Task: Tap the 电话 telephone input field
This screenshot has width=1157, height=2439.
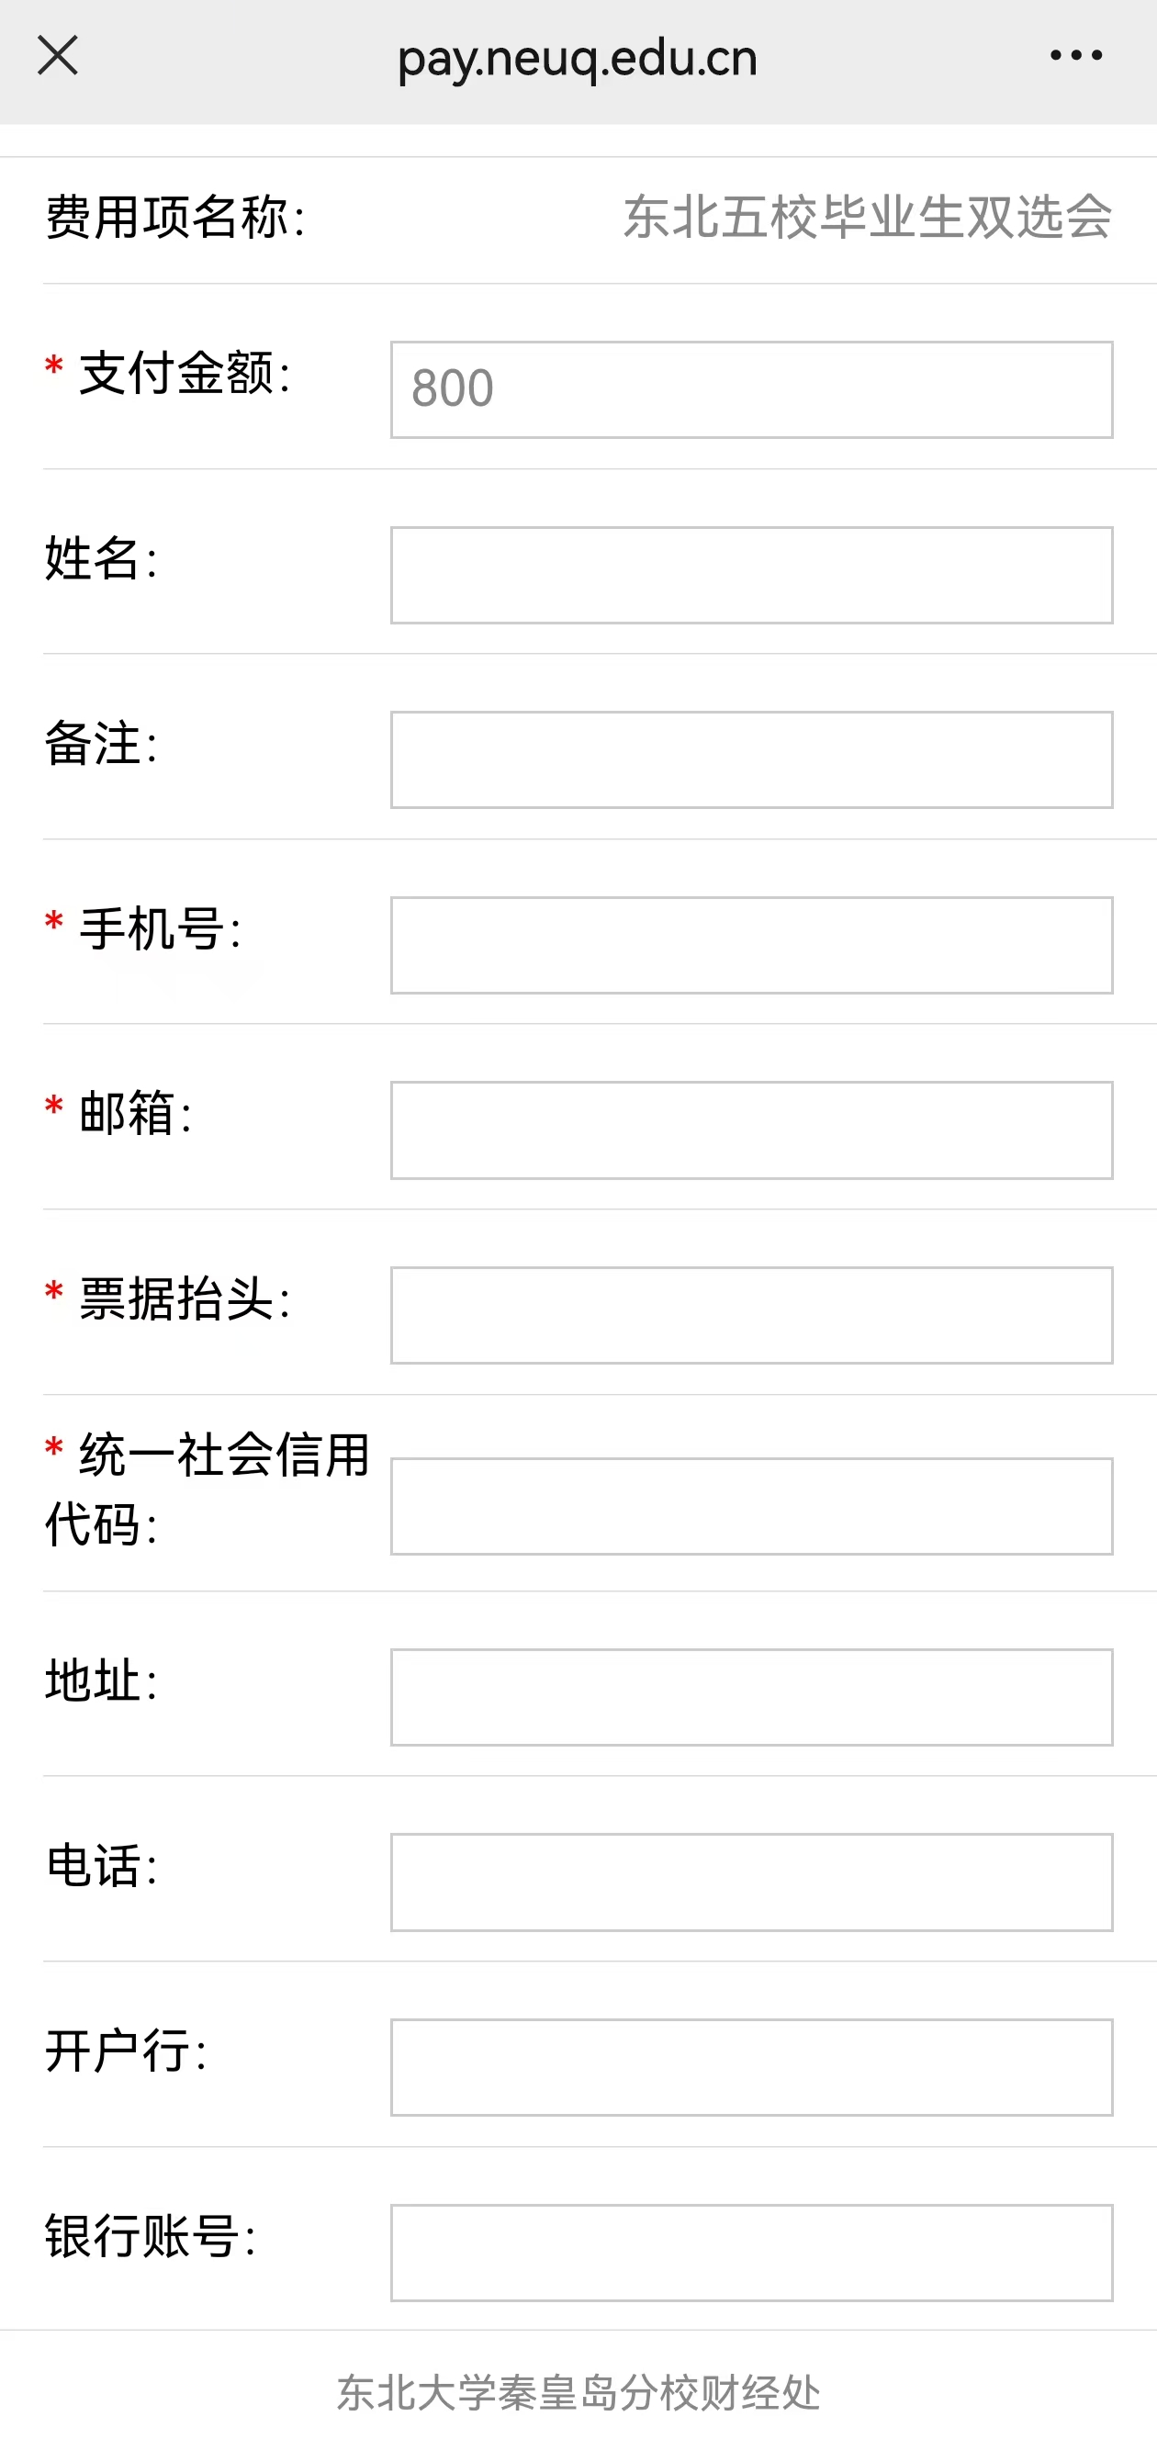Action: [752, 1883]
